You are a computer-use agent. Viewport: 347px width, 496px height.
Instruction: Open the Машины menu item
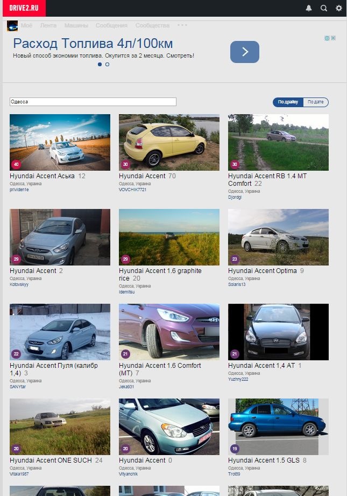click(x=76, y=25)
